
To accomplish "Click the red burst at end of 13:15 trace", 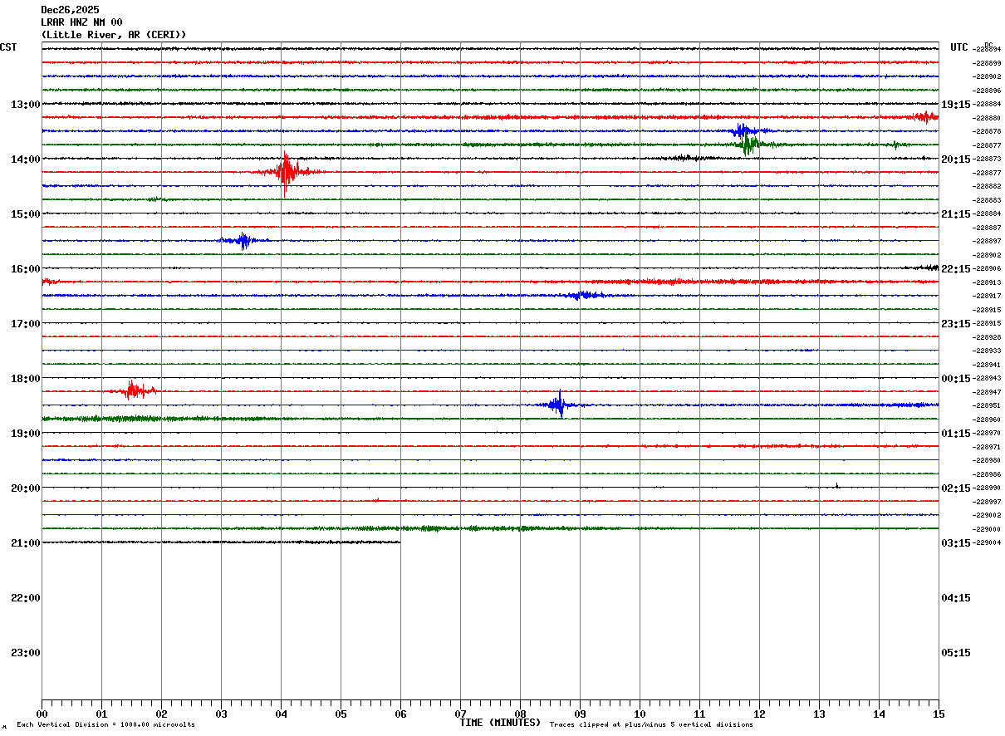I will (x=924, y=117).
